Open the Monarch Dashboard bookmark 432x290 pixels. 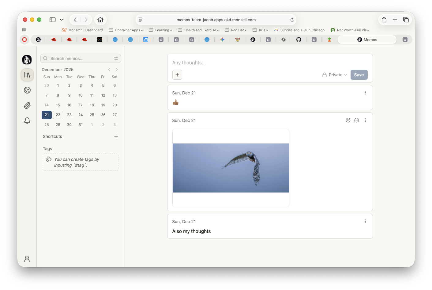click(x=82, y=30)
